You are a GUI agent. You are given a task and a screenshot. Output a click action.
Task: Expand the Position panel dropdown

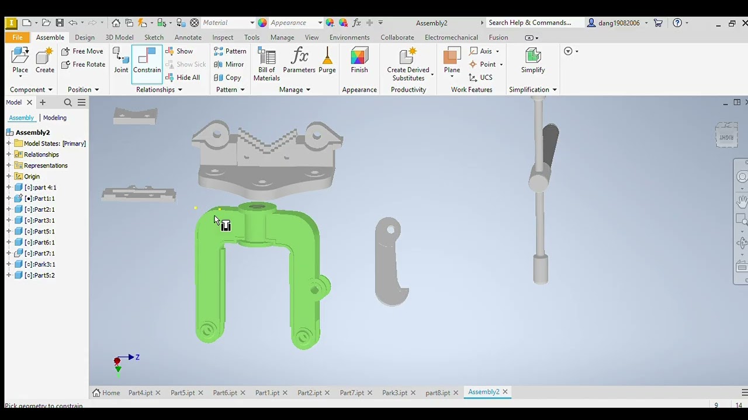coord(84,90)
